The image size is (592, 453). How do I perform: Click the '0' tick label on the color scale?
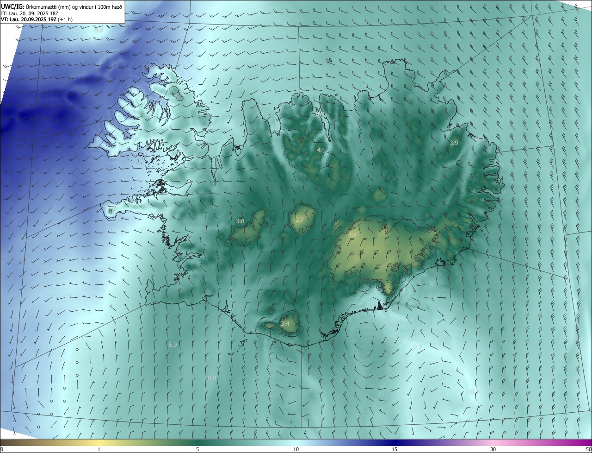2,449
